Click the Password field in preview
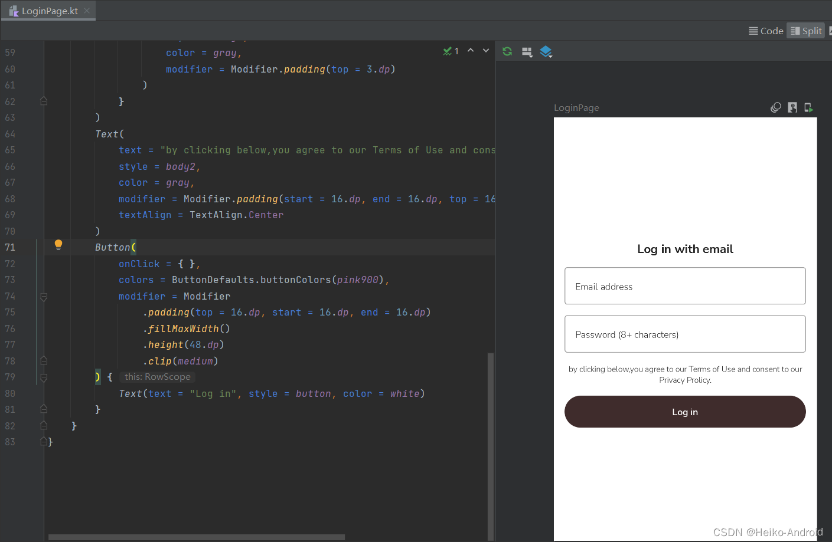This screenshot has height=542, width=832. click(685, 334)
